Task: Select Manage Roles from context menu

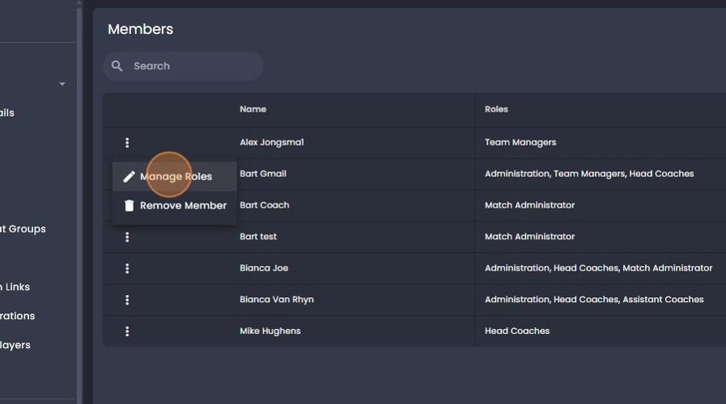Action: [176, 177]
